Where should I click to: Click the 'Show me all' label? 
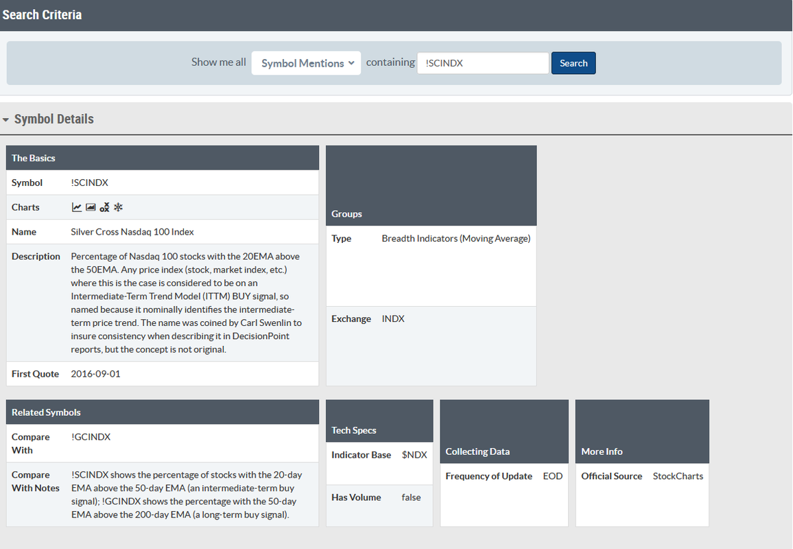218,62
